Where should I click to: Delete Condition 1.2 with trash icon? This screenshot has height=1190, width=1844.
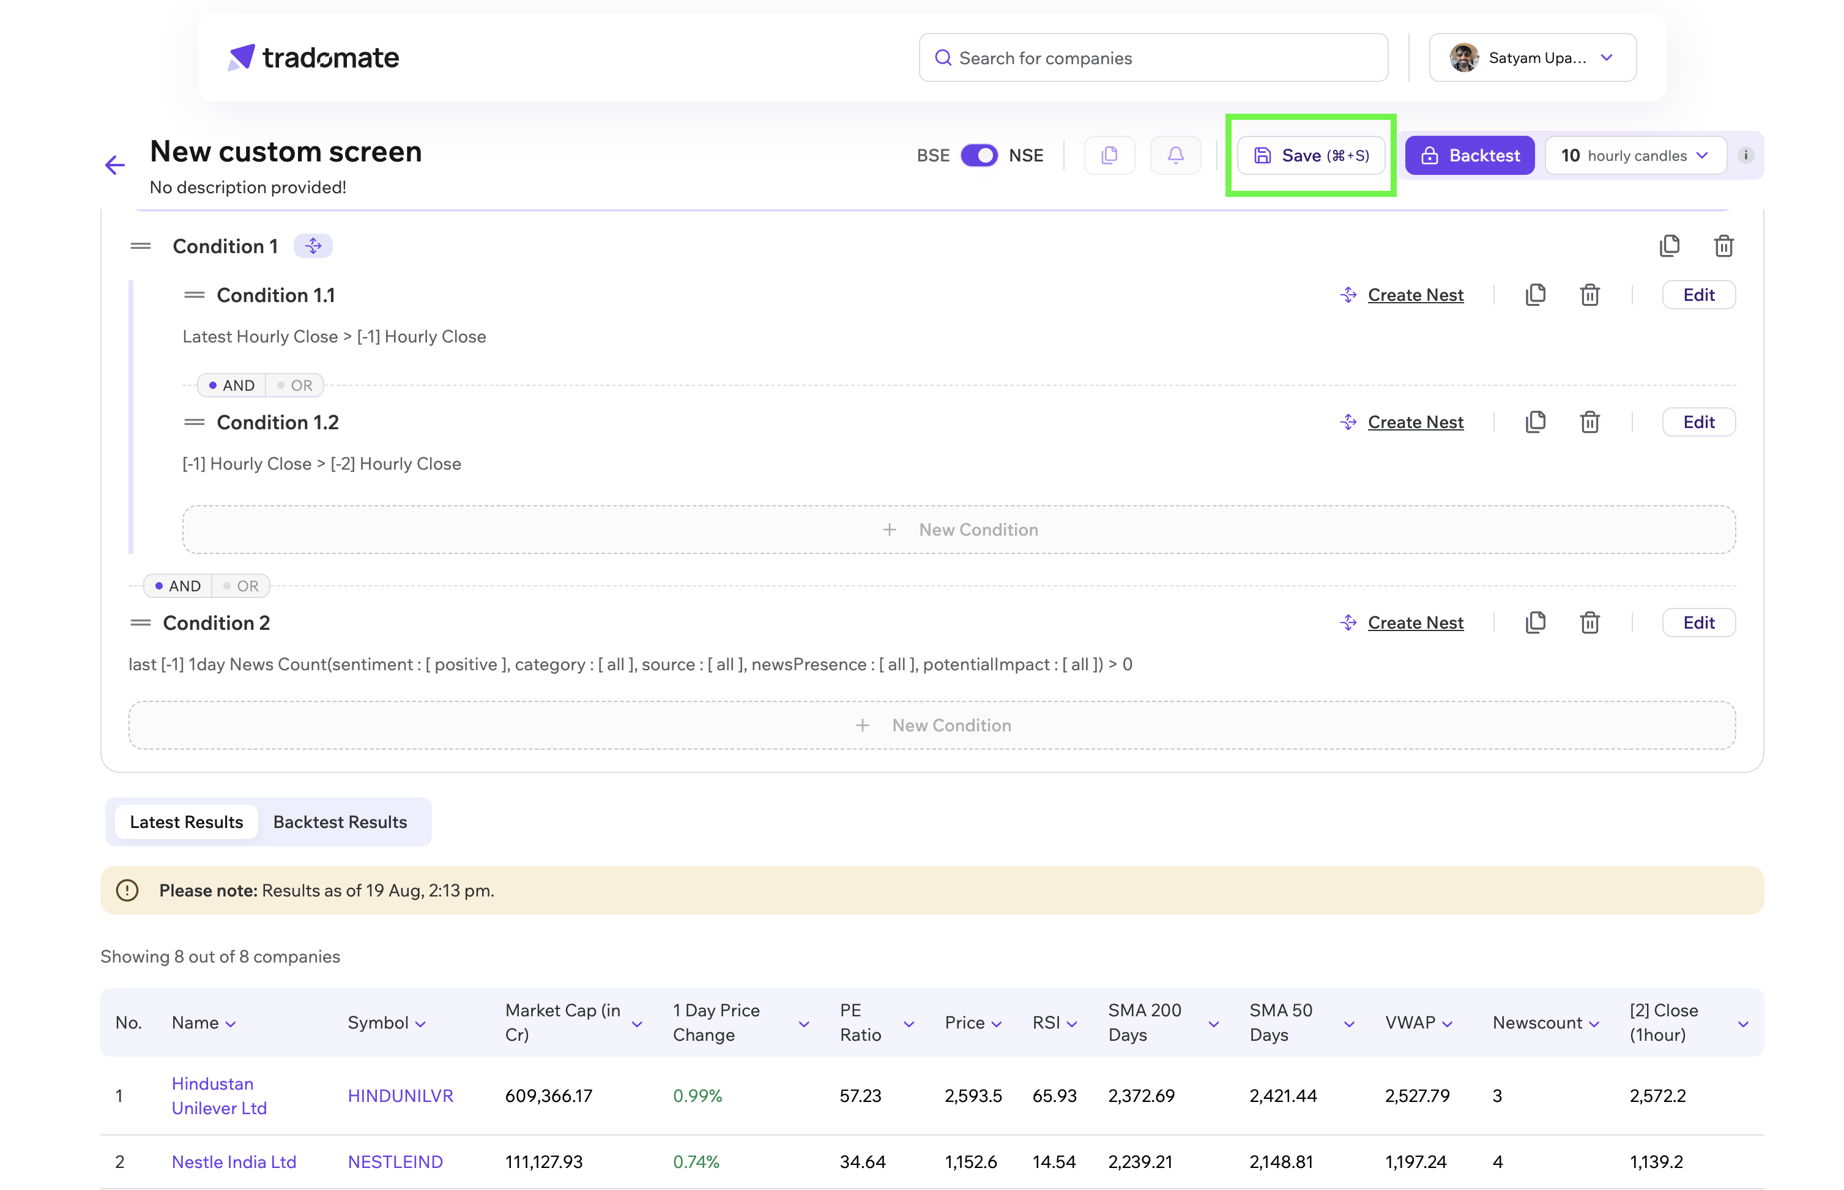pyautogui.click(x=1589, y=423)
